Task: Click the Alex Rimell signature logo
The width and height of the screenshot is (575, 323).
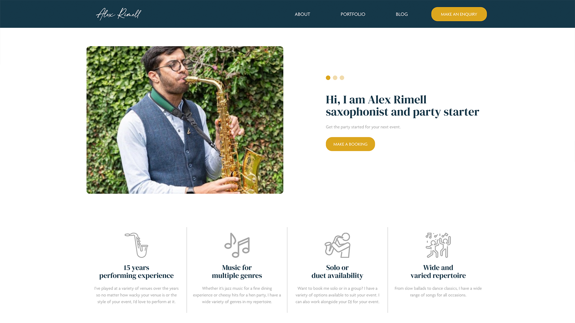Action: [x=119, y=14]
